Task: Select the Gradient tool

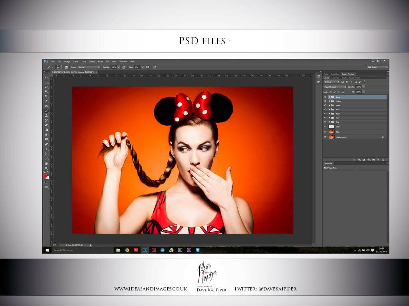Action: pos(46,129)
